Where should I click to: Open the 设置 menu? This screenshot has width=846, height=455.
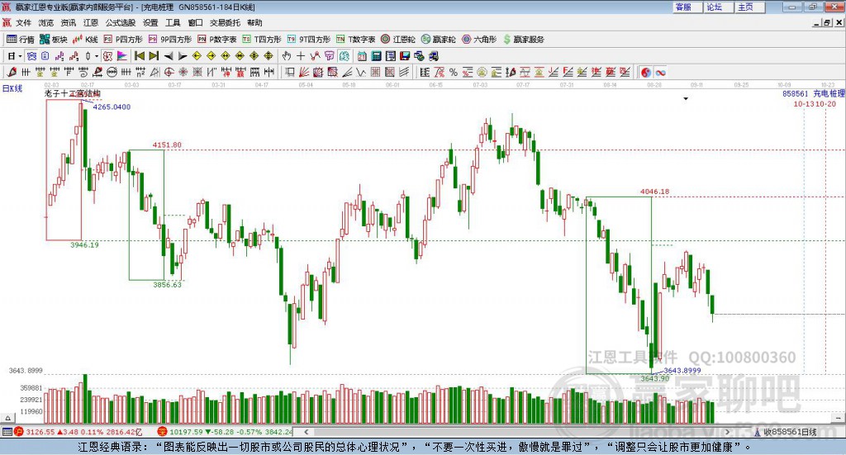pyautogui.click(x=150, y=22)
